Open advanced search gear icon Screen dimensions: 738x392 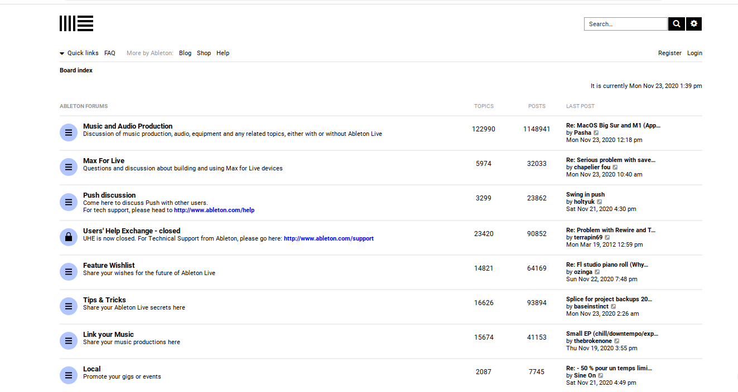click(694, 24)
